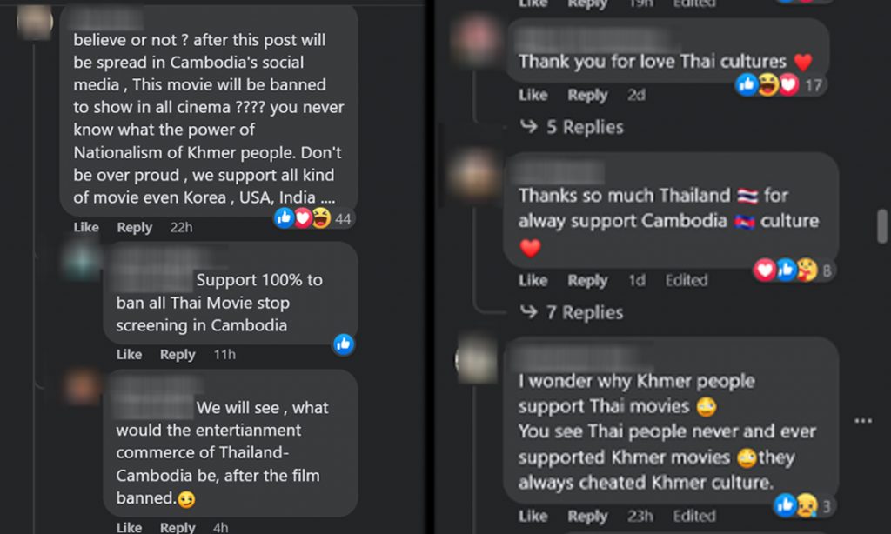Click the scrollbar thumb on the right edge

882,226
